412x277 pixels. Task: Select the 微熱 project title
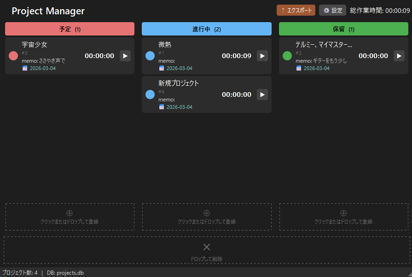(x=165, y=44)
